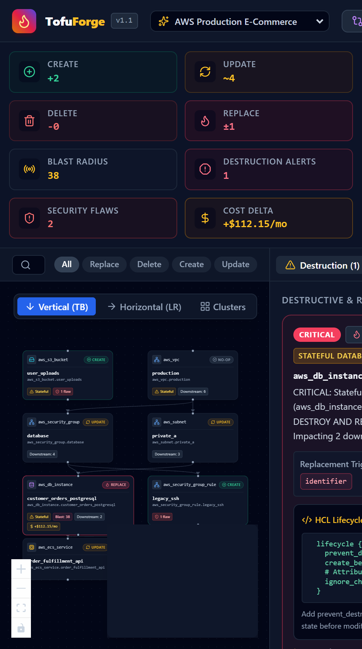Filter resources by Delete
The height and width of the screenshot is (649, 362).
click(149, 265)
